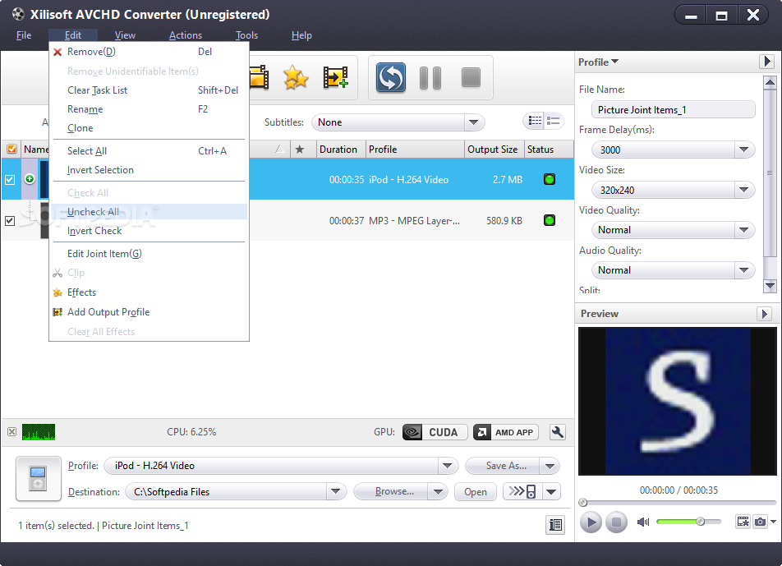782x566 pixels.
Task: Click the Browse... button
Action: (391, 492)
